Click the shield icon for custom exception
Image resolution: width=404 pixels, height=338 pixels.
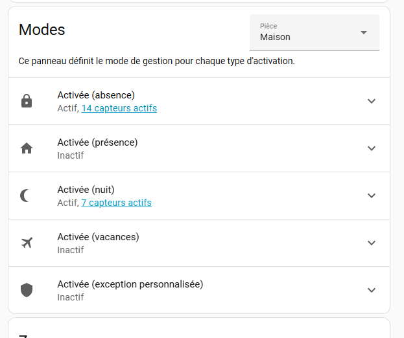pos(27,290)
